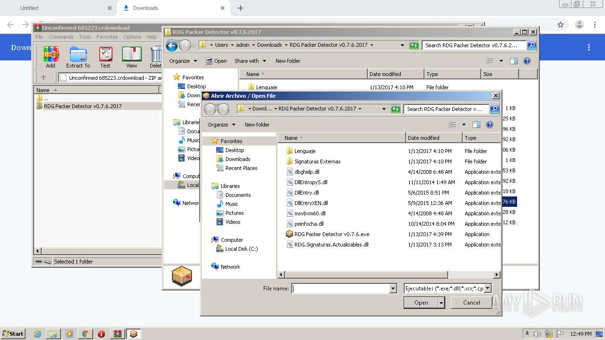Open WinRAR File menu

[39, 37]
